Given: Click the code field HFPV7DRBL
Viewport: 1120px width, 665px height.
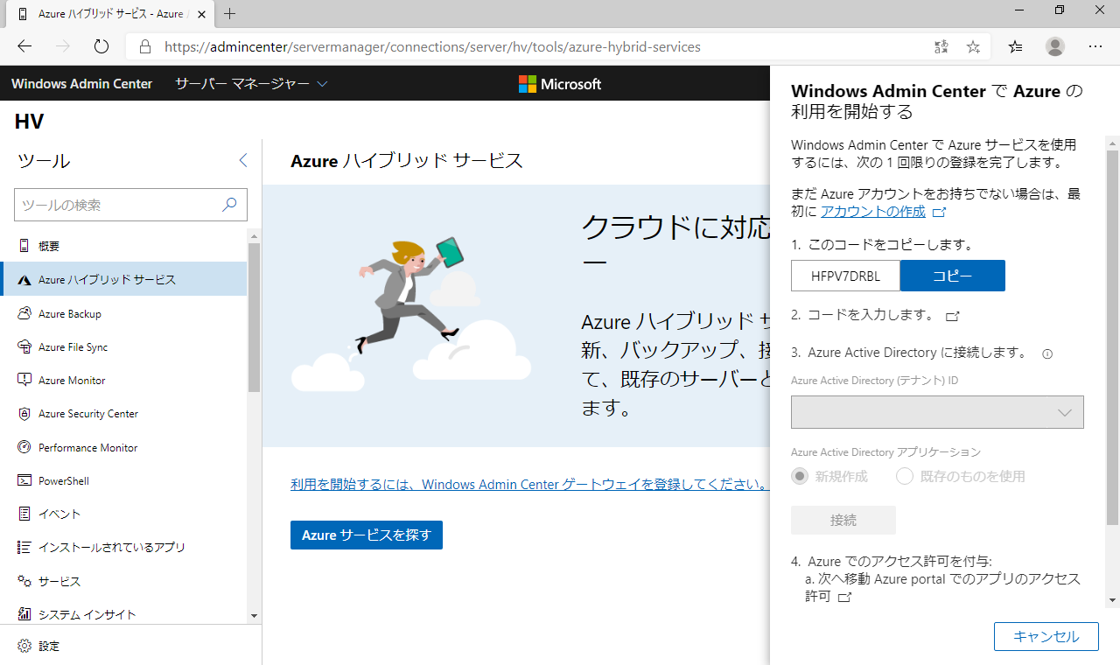Looking at the screenshot, I should coord(845,276).
